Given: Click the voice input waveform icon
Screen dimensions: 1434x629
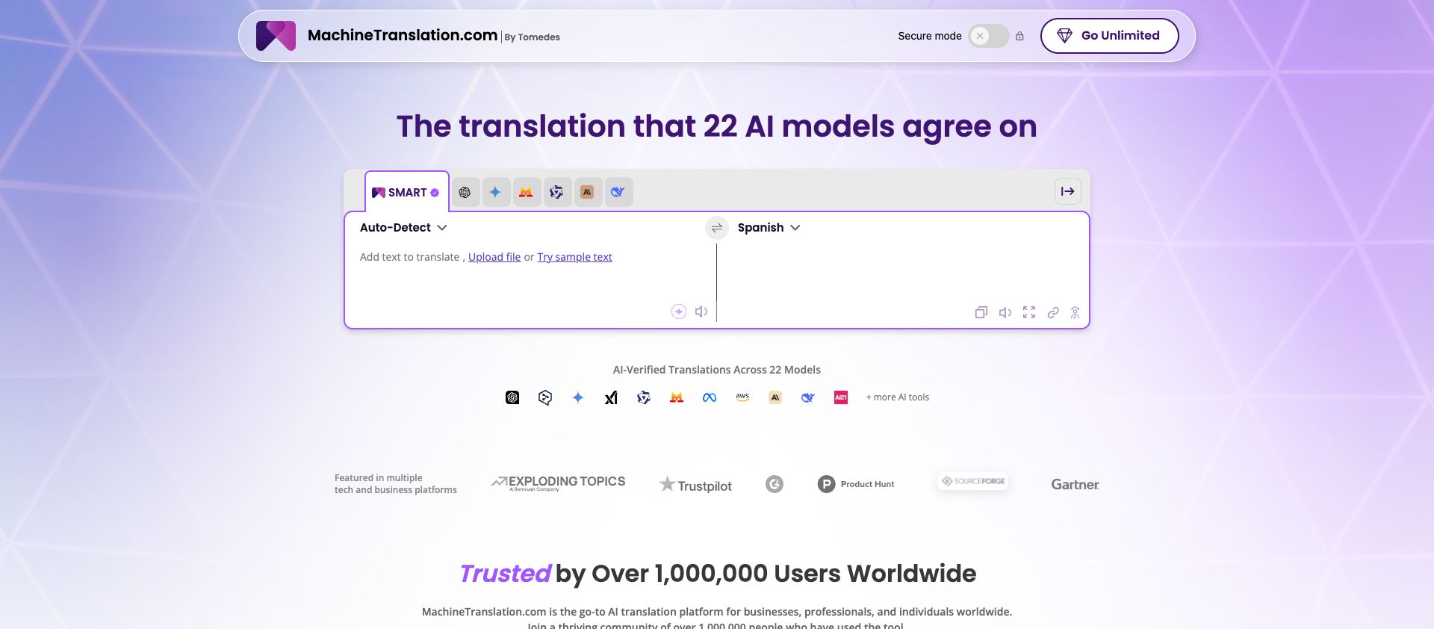Looking at the screenshot, I should pos(678,312).
